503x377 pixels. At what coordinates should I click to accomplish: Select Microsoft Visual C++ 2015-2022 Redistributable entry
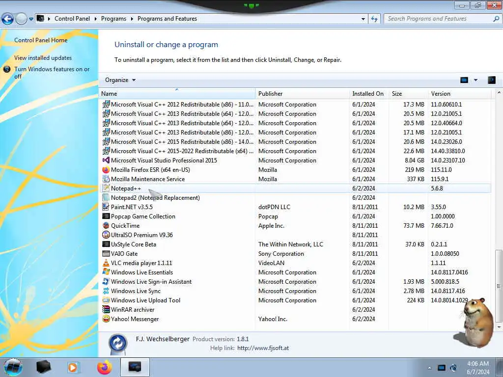(182, 151)
